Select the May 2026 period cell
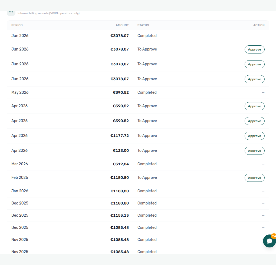Image resolution: width=276 pixels, height=265 pixels. point(20,92)
